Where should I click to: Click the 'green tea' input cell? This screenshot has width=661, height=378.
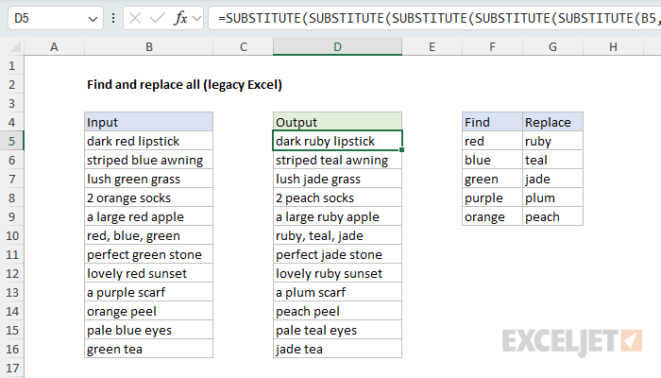pos(148,349)
